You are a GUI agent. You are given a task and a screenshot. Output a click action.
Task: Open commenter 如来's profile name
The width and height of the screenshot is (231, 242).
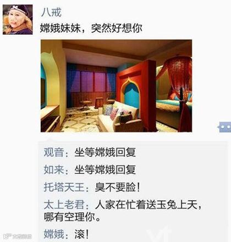(x=54, y=169)
